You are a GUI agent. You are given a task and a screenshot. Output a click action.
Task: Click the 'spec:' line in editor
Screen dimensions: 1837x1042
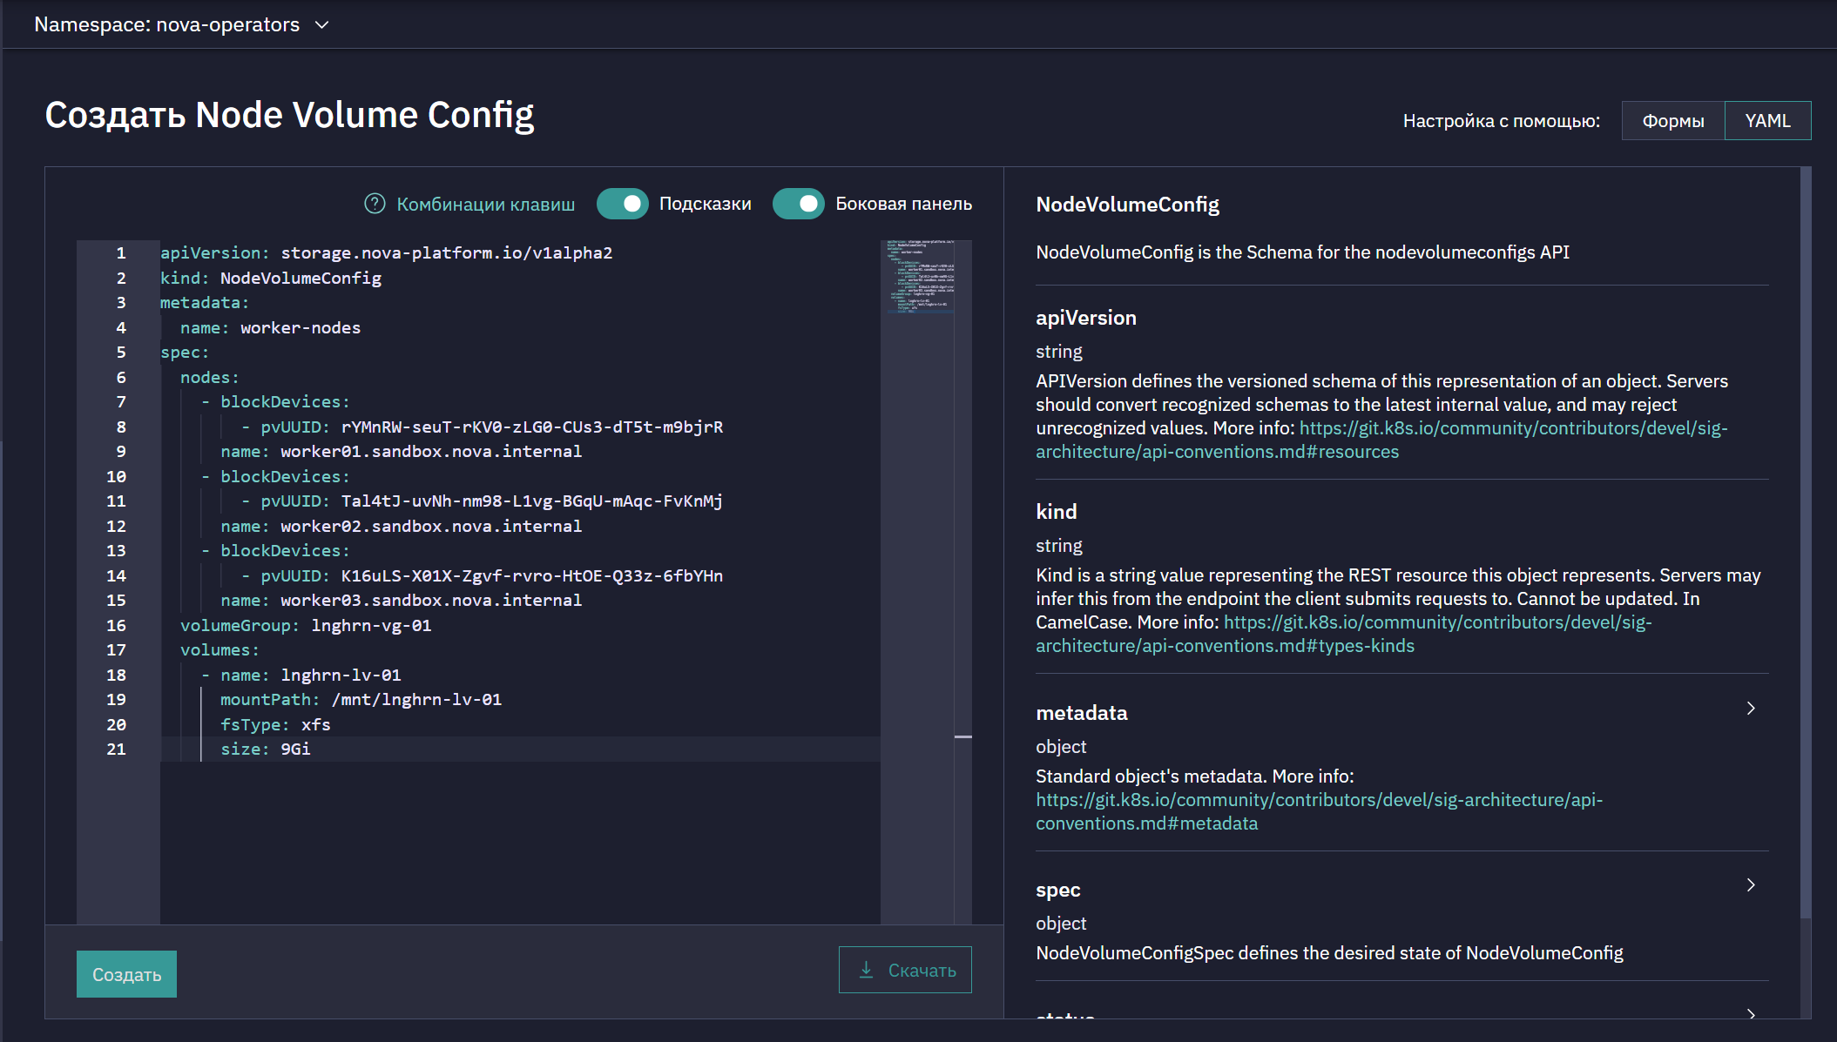pos(185,352)
